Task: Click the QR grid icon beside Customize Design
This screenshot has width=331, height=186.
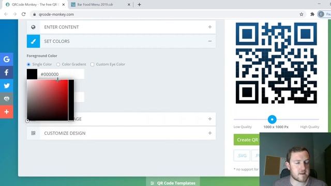Action: tap(33, 133)
